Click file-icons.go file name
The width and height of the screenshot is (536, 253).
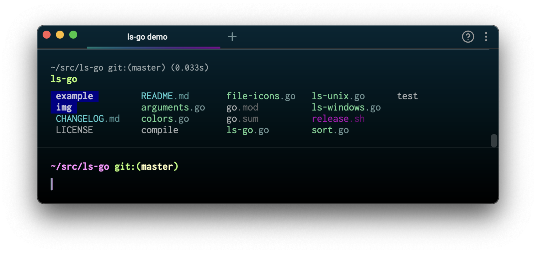[261, 96]
